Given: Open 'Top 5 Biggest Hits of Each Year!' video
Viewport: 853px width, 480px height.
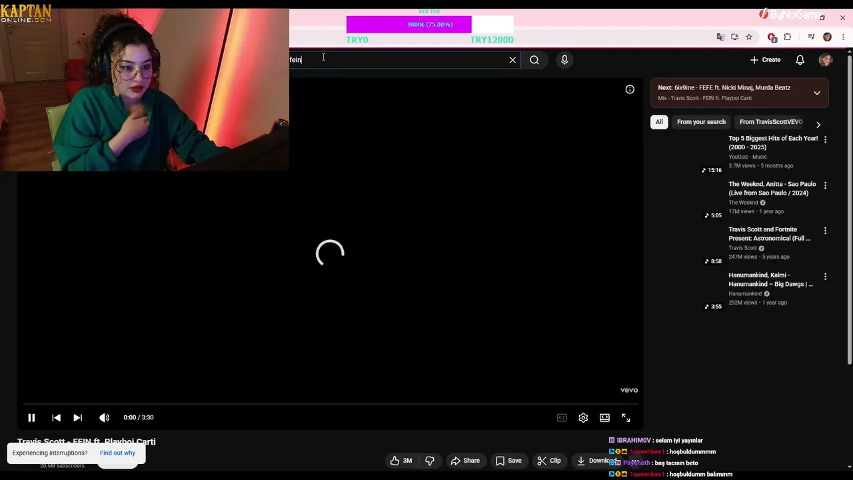Looking at the screenshot, I should (x=773, y=143).
